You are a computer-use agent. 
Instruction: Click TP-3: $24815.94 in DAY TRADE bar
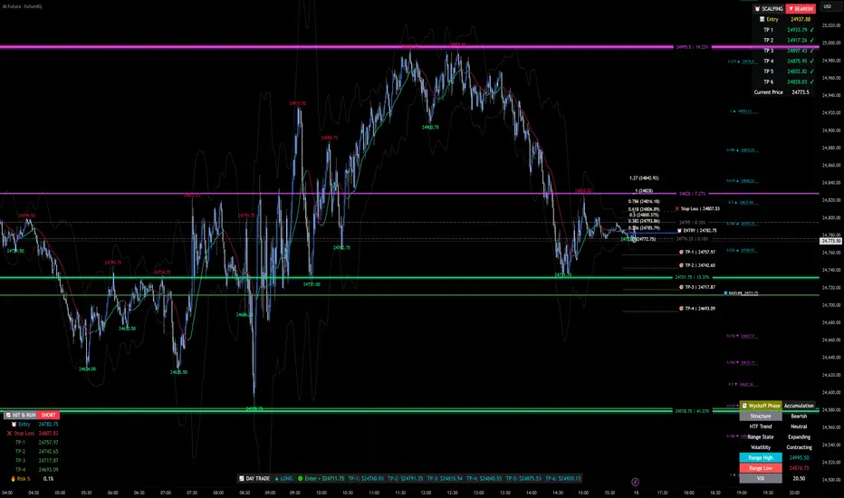click(x=445, y=478)
